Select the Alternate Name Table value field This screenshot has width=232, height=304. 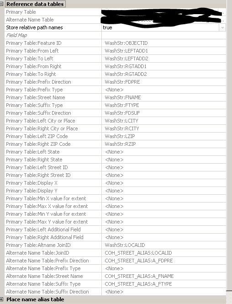click(163, 20)
